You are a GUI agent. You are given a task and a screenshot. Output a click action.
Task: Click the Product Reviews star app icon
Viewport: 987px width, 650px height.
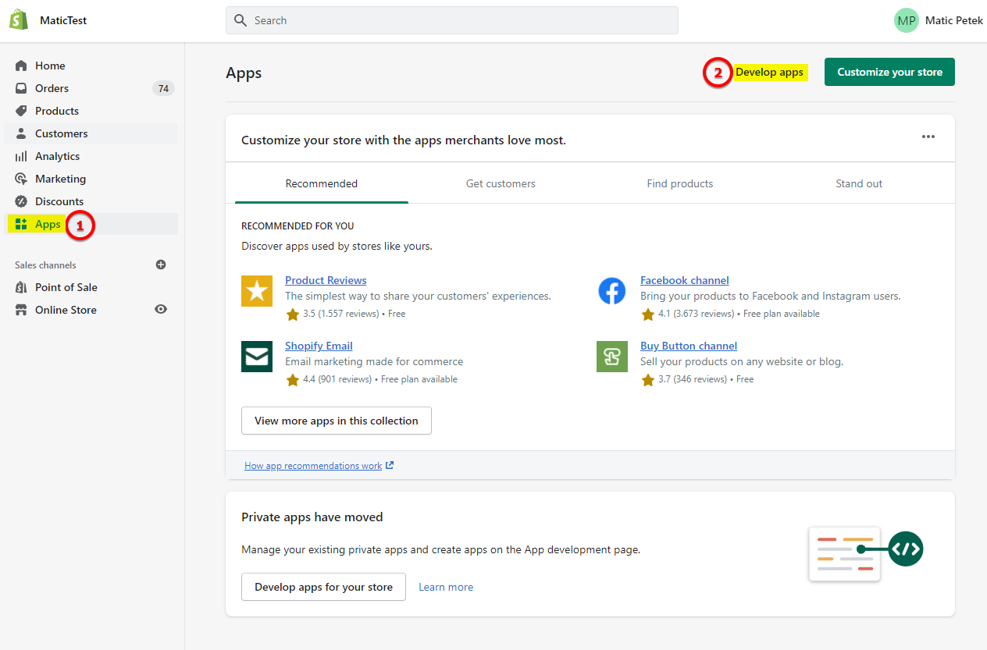(x=257, y=291)
